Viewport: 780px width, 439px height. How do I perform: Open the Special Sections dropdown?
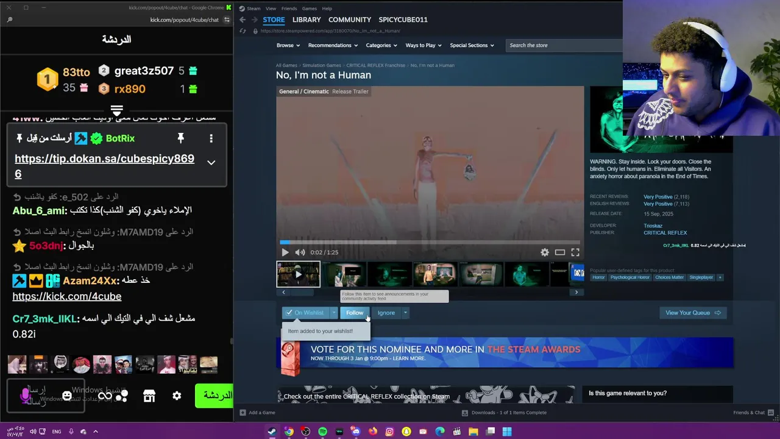click(472, 45)
